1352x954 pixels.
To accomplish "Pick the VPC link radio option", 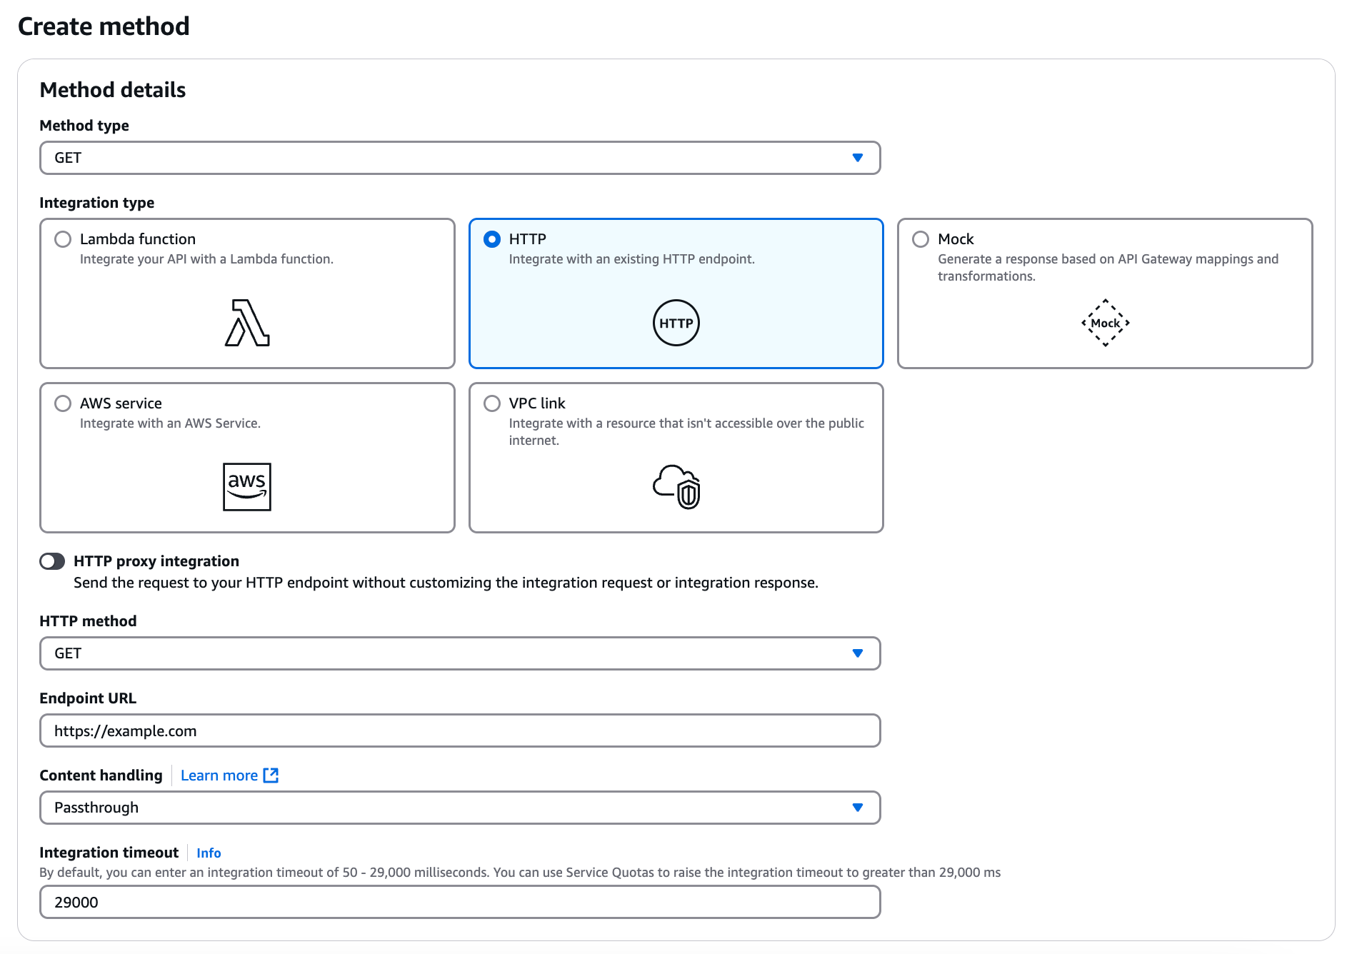I will tap(492, 403).
